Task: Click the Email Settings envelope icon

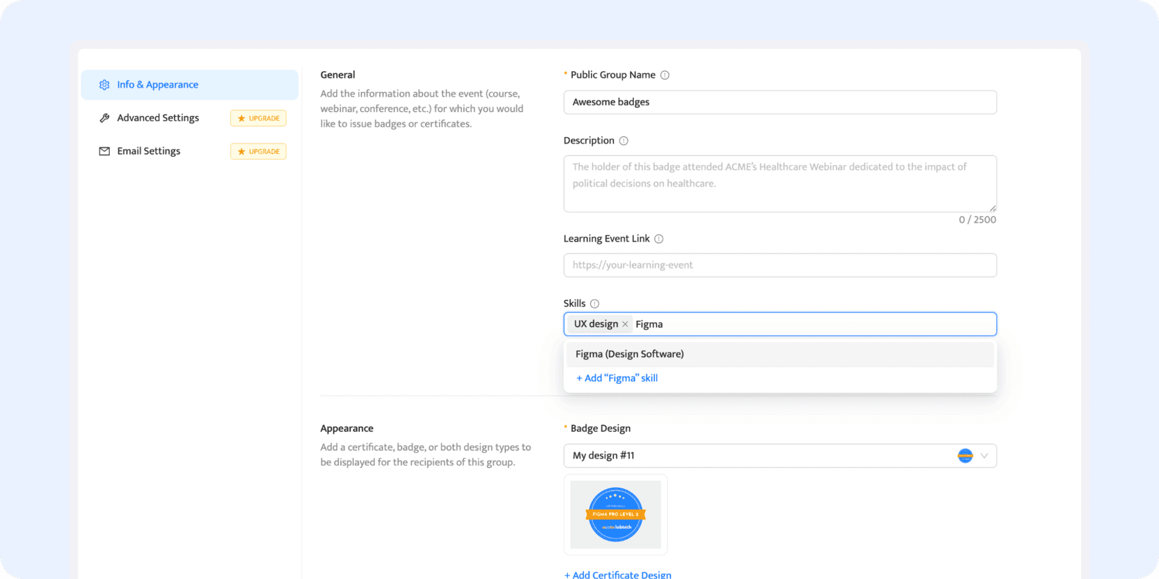Action: tap(104, 151)
